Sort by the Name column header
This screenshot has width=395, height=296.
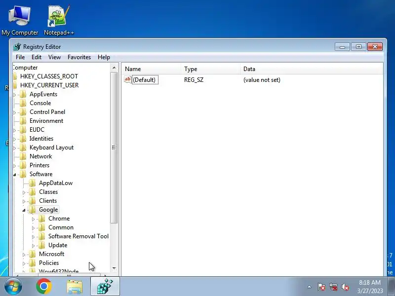coord(151,69)
